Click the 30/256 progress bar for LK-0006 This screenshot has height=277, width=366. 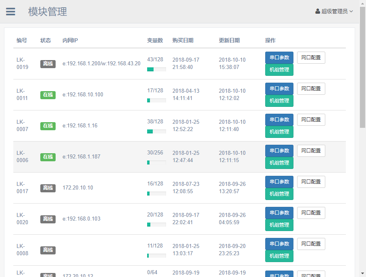coord(156,162)
